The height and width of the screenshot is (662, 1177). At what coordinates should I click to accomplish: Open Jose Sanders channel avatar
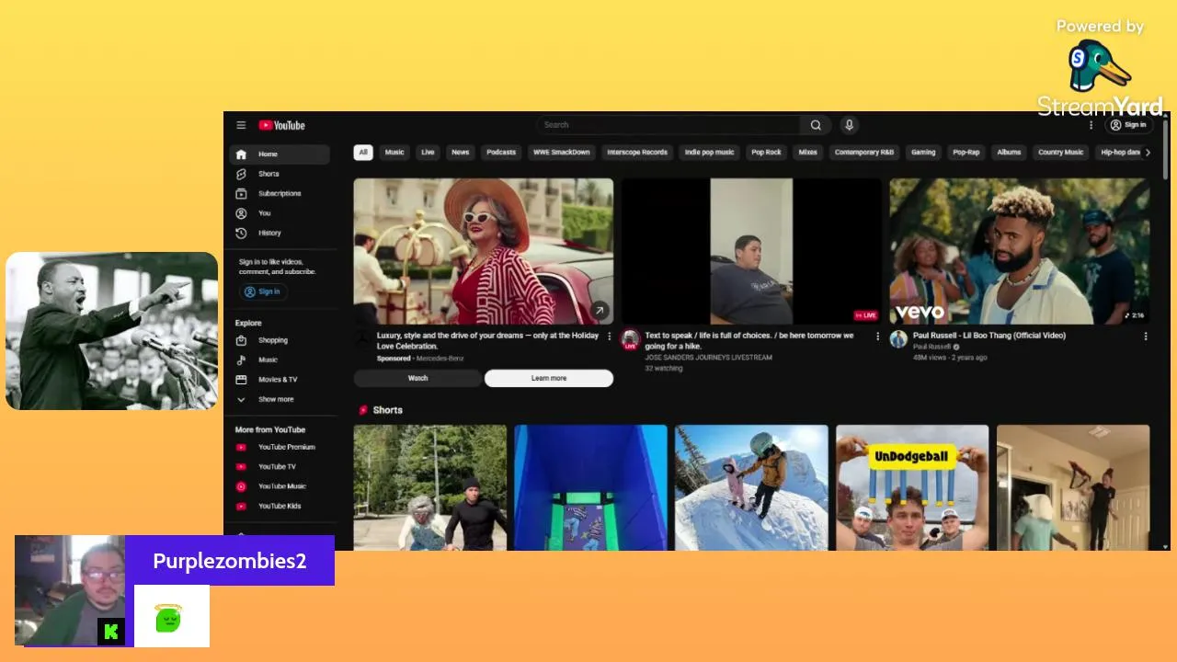click(630, 339)
